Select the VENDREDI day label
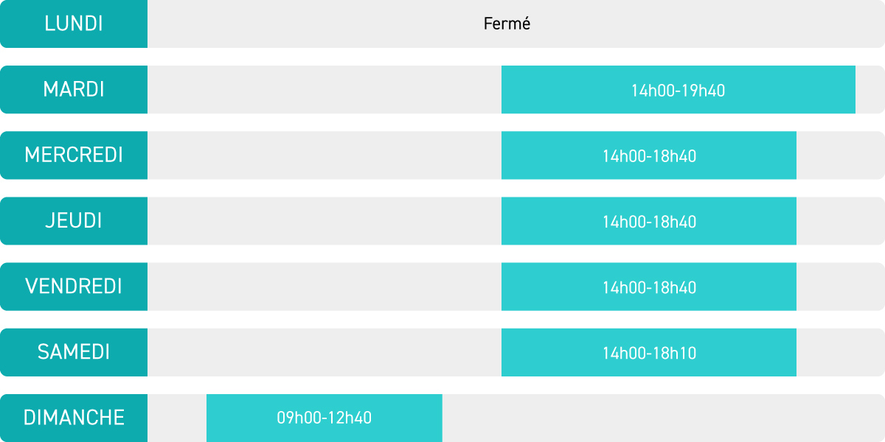This screenshot has height=442, width=885. 74,286
